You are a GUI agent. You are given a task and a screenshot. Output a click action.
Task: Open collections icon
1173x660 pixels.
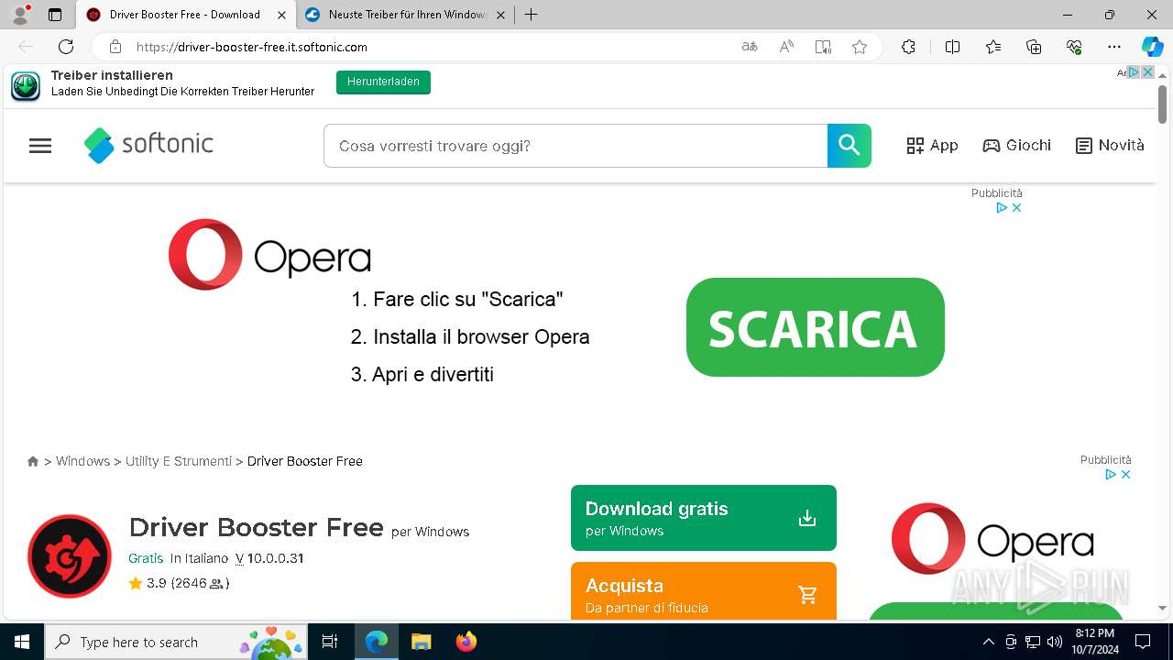pyautogui.click(x=1034, y=47)
